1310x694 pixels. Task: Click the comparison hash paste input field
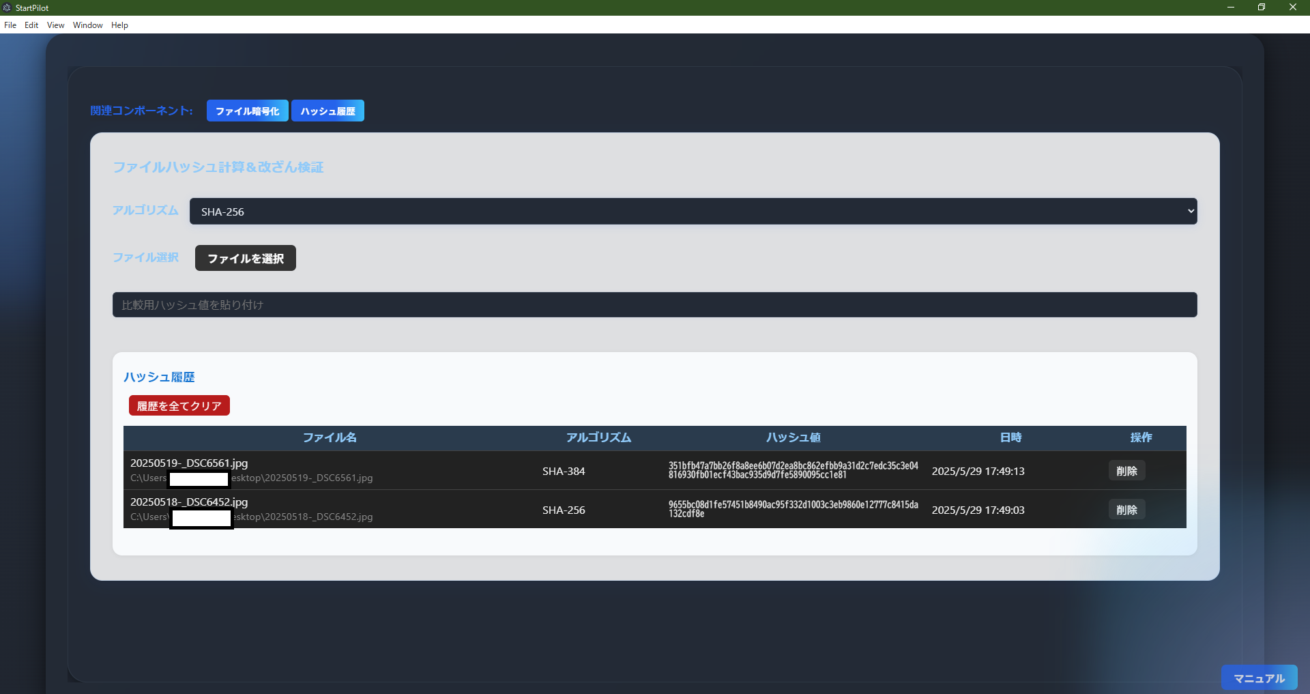pos(654,304)
